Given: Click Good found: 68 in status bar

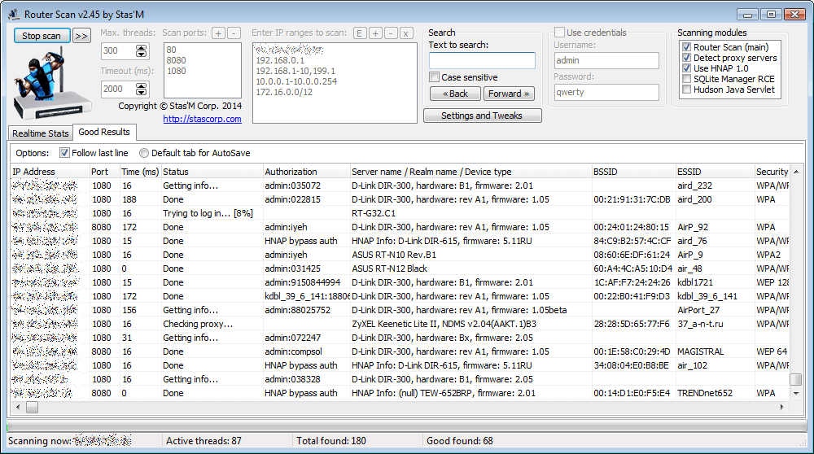Looking at the screenshot, I should 459,440.
